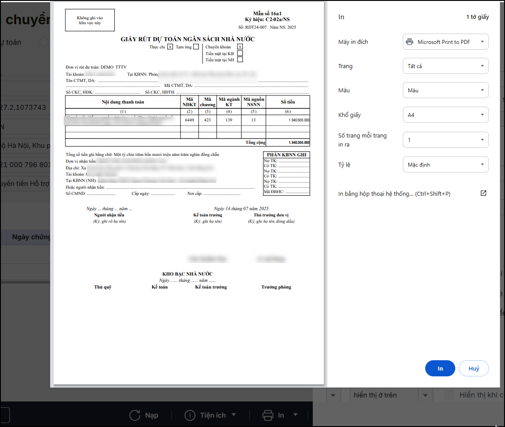
Task: Click the print preview page thumbnail
Action: click(188, 193)
